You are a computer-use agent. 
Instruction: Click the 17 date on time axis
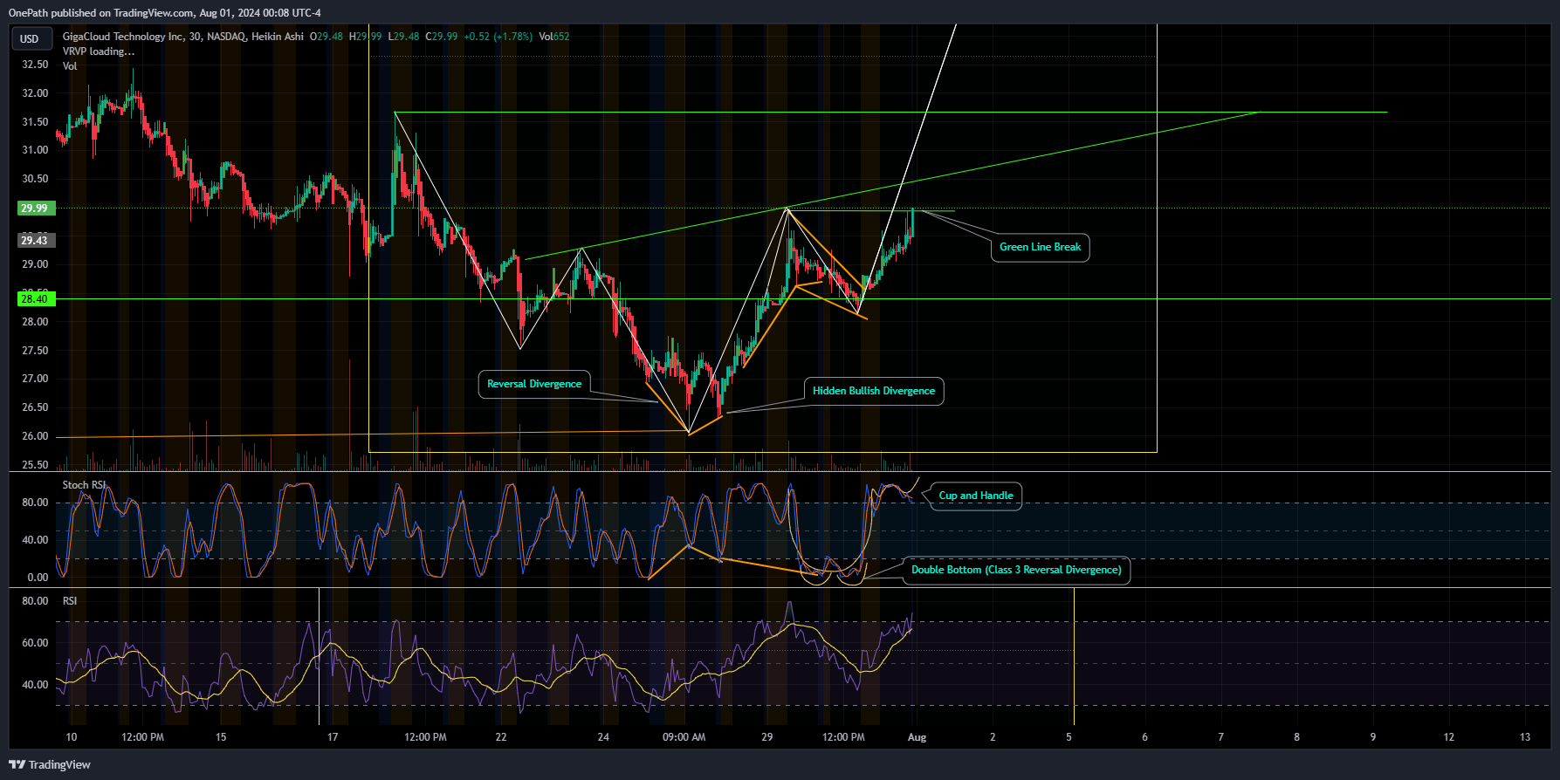[333, 737]
